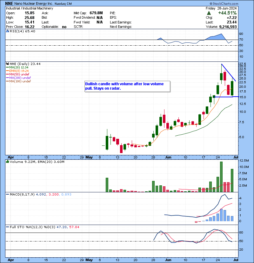Viewport: 254px width, 263px height.
Task: Click the MACD(8,17,9) panel label
Action: tap(22, 195)
